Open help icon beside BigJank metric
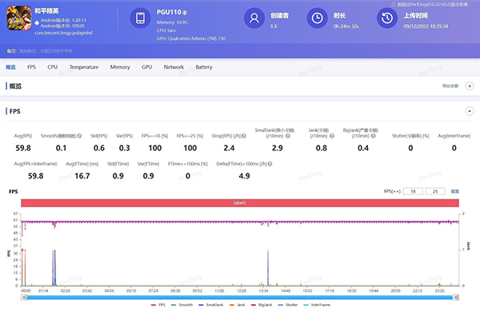 click(x=373, y=136)
